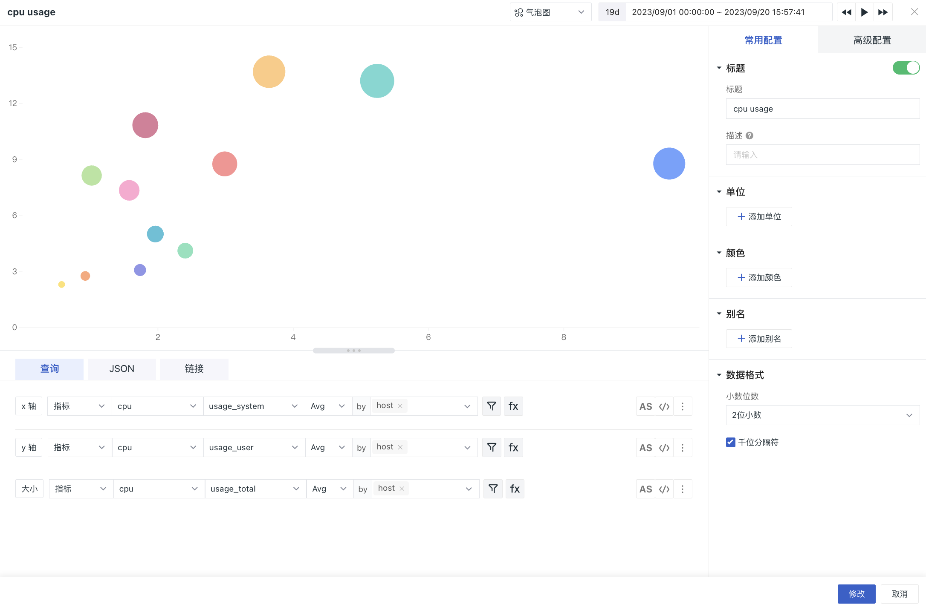Toggle code view icon in y 轴 row
The width and height of the screenshot is (926, 610).
tap(664, 448)
